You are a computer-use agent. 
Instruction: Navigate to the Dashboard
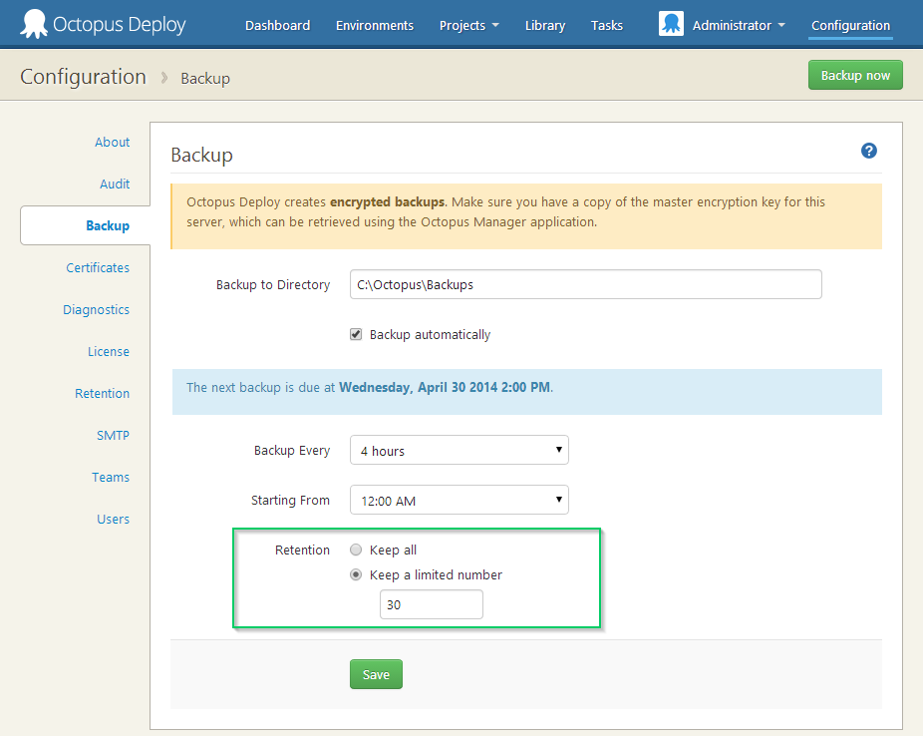point(277,25)
